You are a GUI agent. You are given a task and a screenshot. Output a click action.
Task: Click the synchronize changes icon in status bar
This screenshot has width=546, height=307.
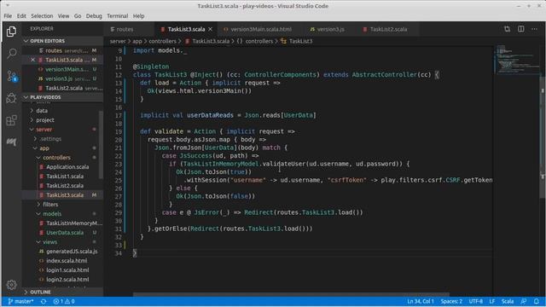(44, 301)
